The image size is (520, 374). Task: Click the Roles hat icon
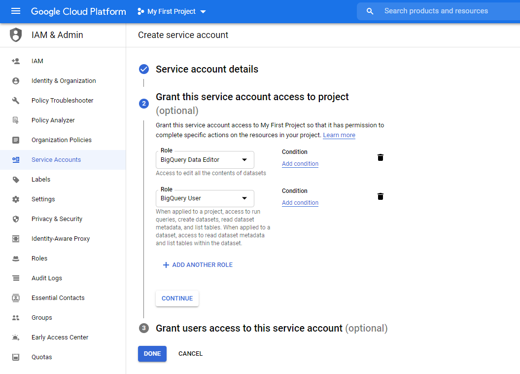click(x=16, y=259)
